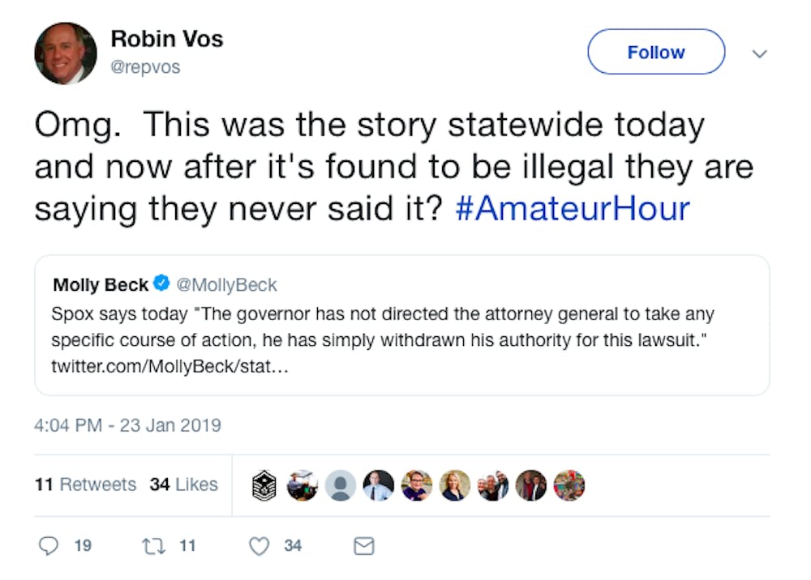Open the Robin Vos display name

point(167,38)
